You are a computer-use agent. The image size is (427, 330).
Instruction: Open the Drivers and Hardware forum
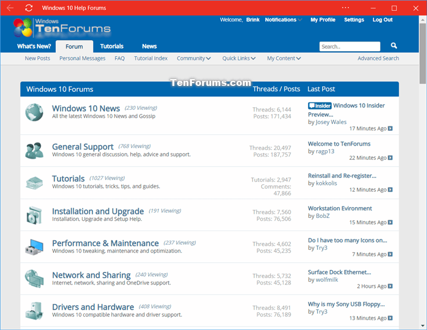93,307
